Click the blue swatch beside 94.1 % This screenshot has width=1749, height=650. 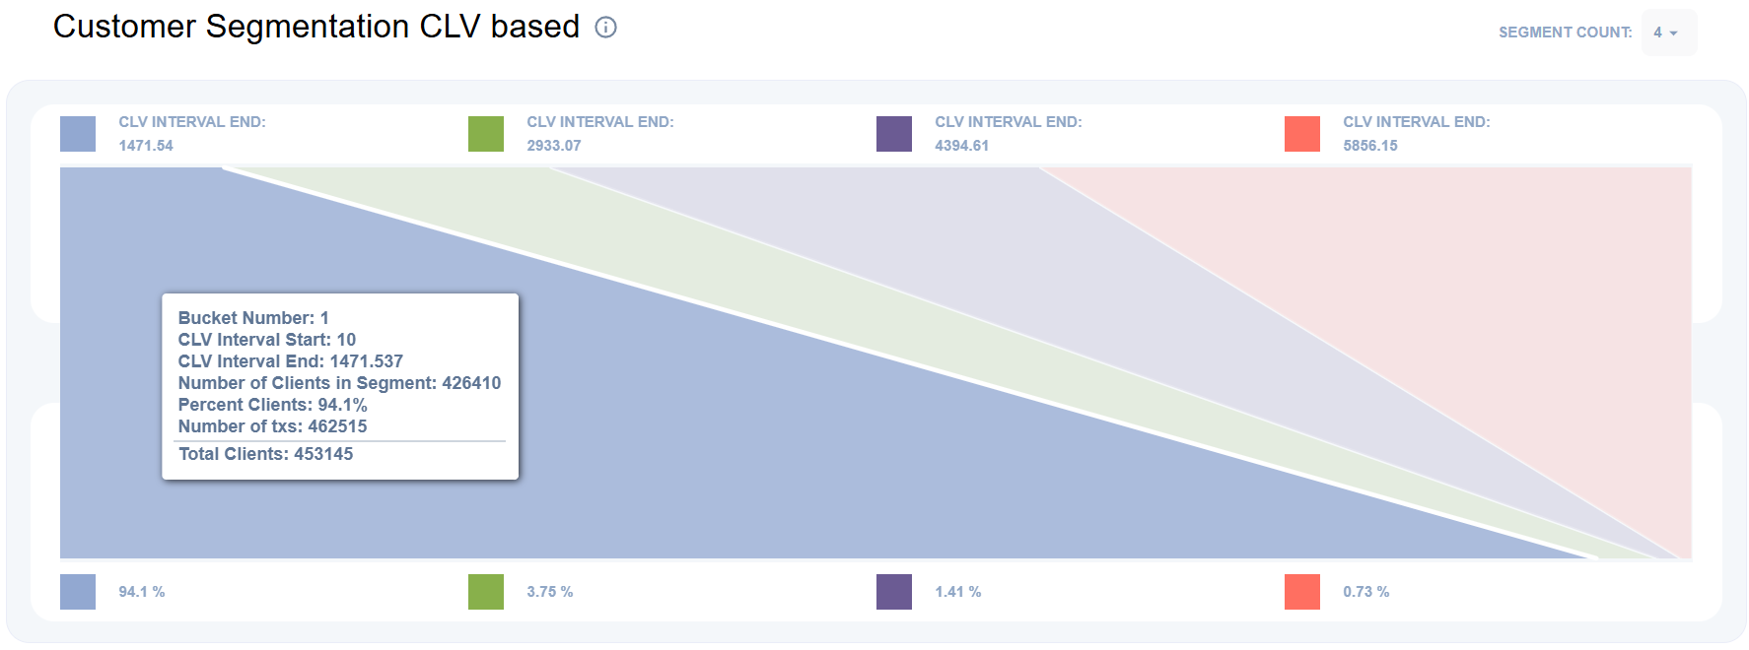tap(78, 592)
